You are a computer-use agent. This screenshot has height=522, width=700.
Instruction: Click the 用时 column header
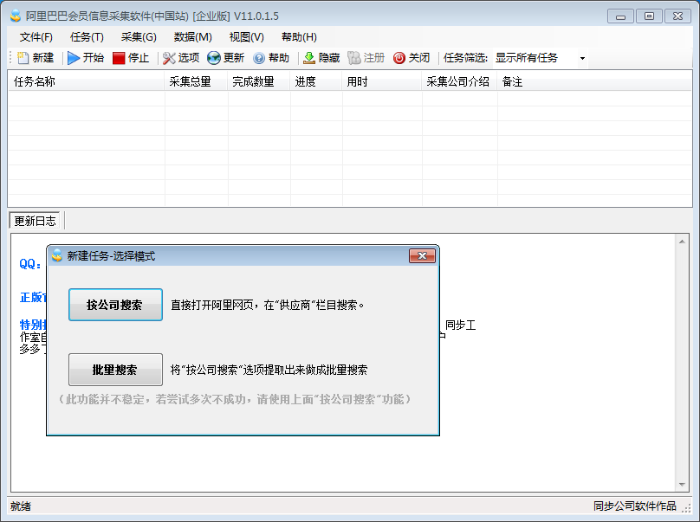tap(382, 81)
